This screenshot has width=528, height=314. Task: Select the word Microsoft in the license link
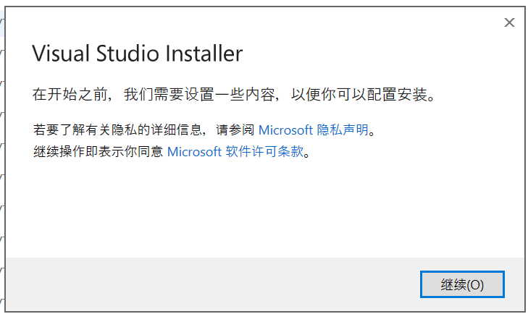[194, 152]
